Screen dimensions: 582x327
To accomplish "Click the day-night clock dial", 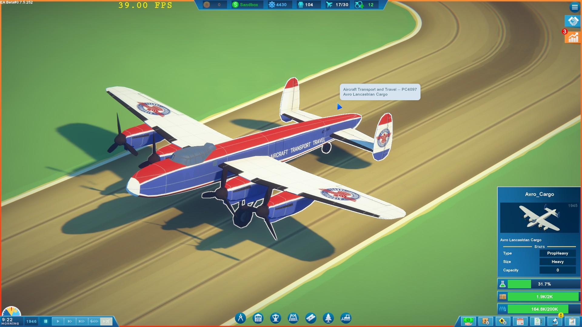I will coord(12,312).
